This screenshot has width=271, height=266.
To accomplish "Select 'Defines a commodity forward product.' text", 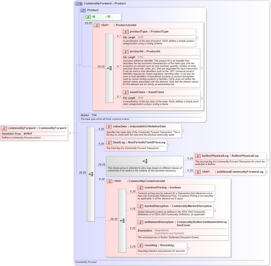I will (21, 138).
